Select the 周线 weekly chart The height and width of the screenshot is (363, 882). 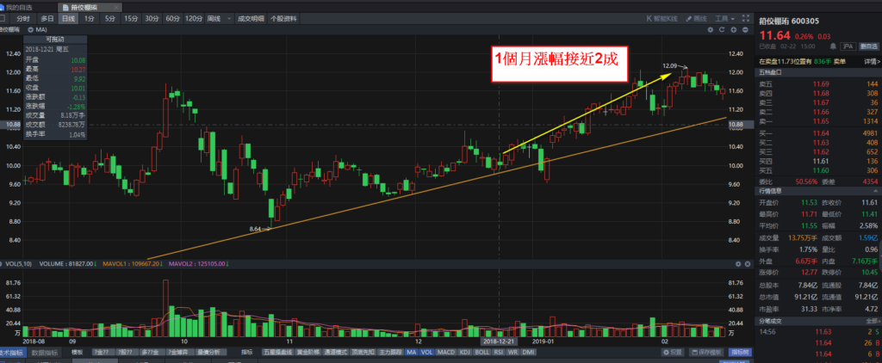coord(214,19)
